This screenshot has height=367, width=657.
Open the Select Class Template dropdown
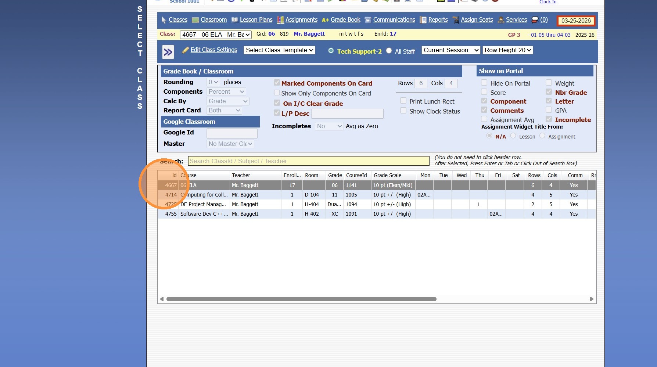pyautogui.click(x=279, y=50)
